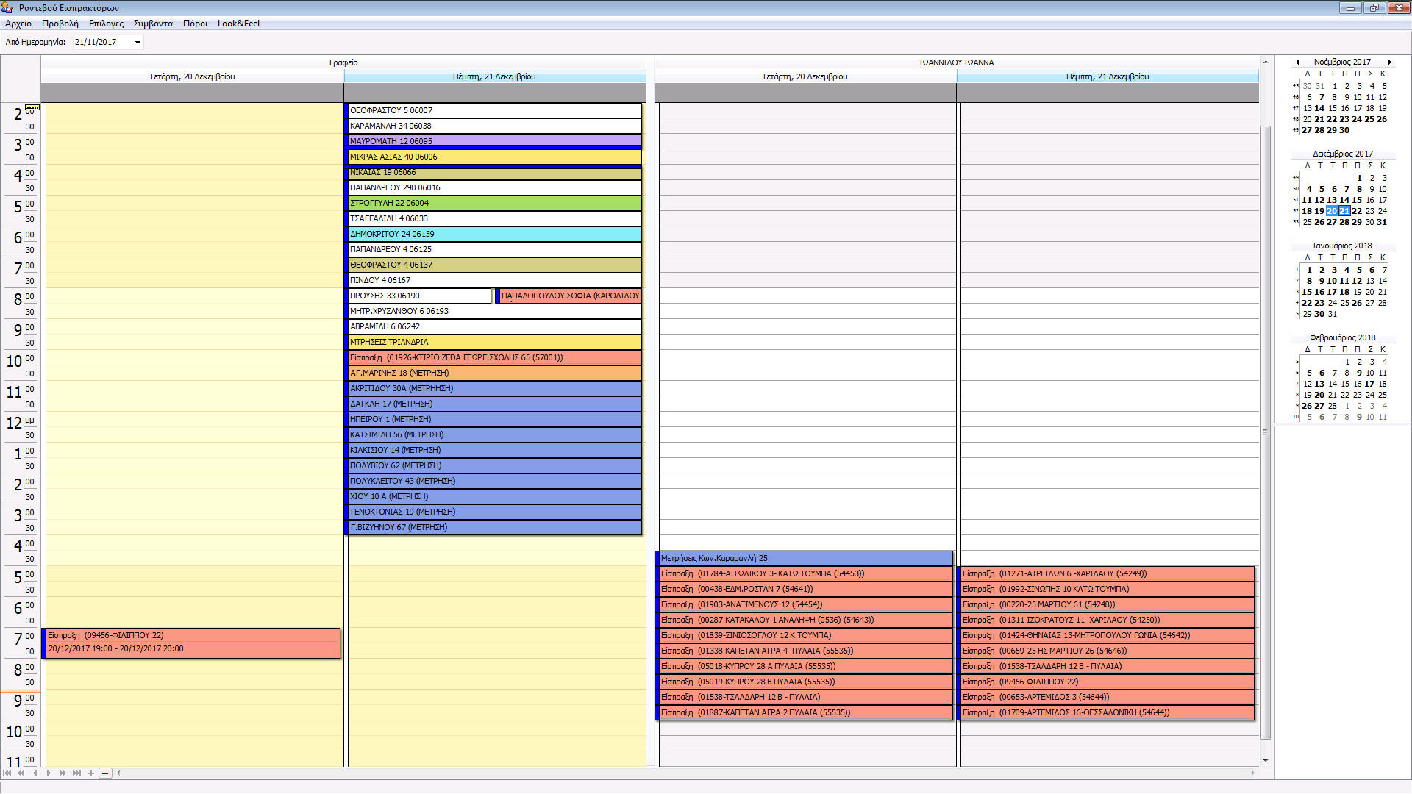The width and height of the screenshot is (1412, 794).
Task: Open the Πόροι menu
Action: tap(195, 24)
